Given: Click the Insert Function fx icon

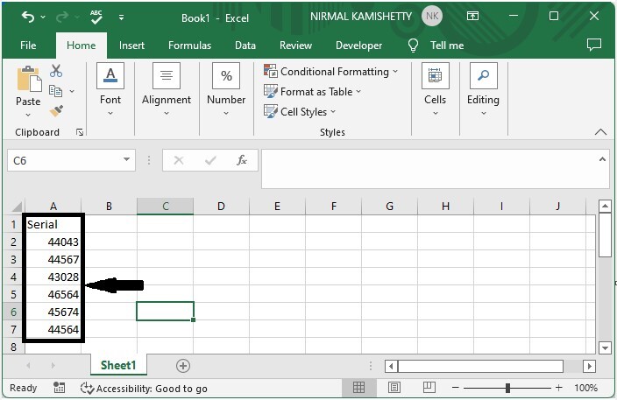Looking at the screenshot, I should pyautogui.click(x=241, y=160).
